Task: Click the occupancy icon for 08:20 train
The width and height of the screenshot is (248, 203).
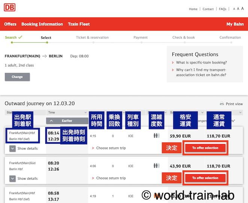Action: tap(157, 166)
